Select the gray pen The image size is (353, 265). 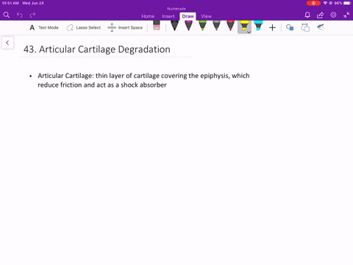coord(216,26)
